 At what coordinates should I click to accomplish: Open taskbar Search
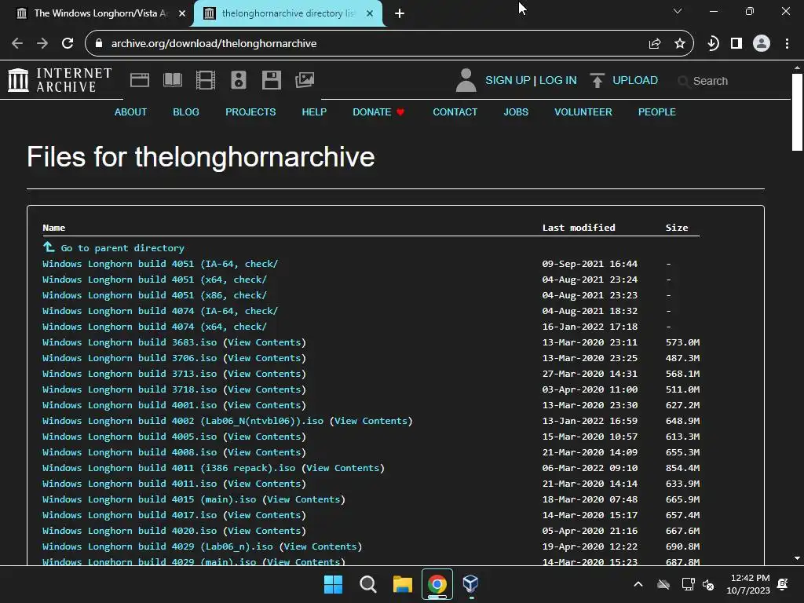pos(367,584)
